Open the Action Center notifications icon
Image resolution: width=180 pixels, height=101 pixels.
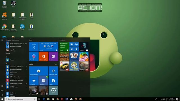tap(177, 99)
